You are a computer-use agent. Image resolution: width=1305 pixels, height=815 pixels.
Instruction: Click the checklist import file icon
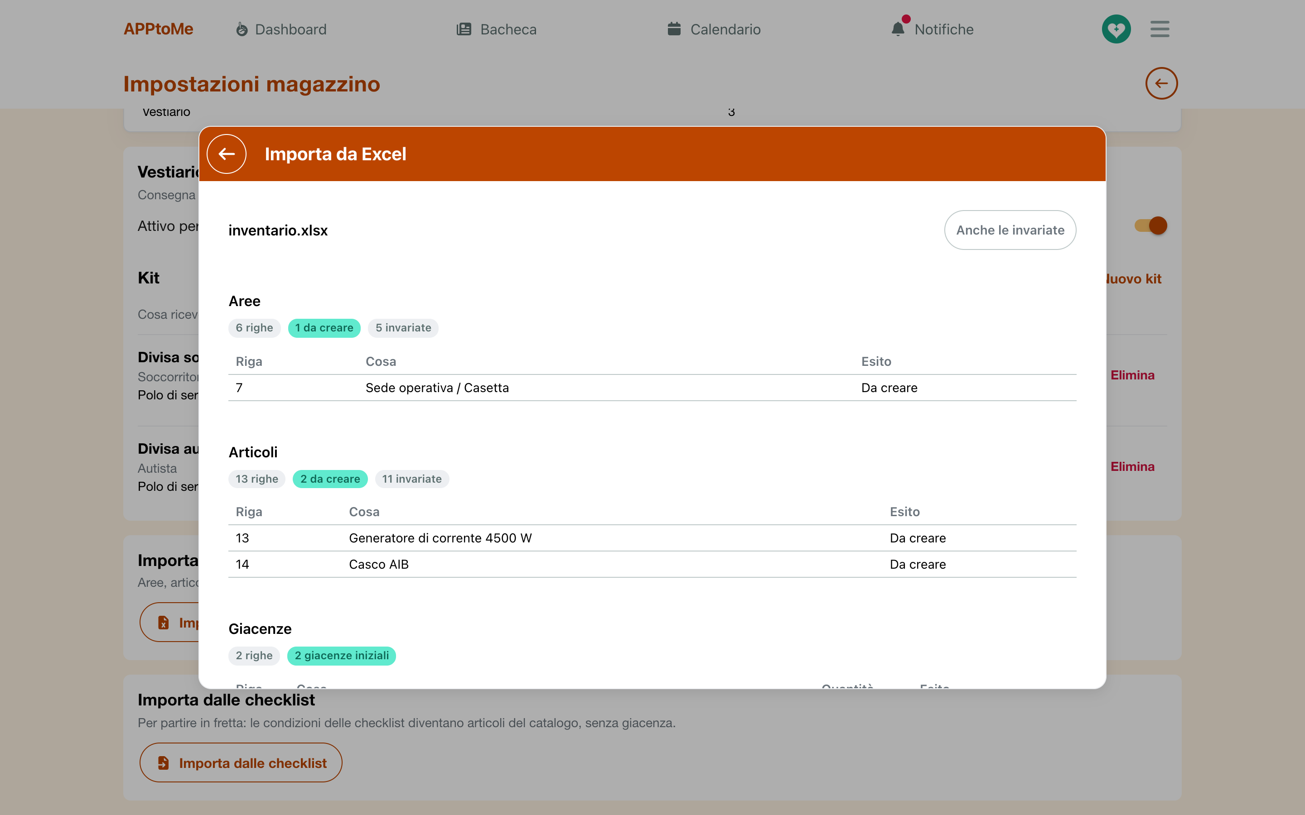pyautogui.click(x=164, y=763)
